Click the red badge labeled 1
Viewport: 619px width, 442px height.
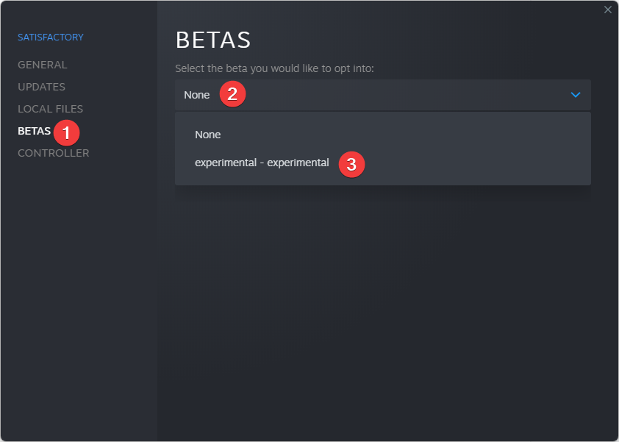66,132
